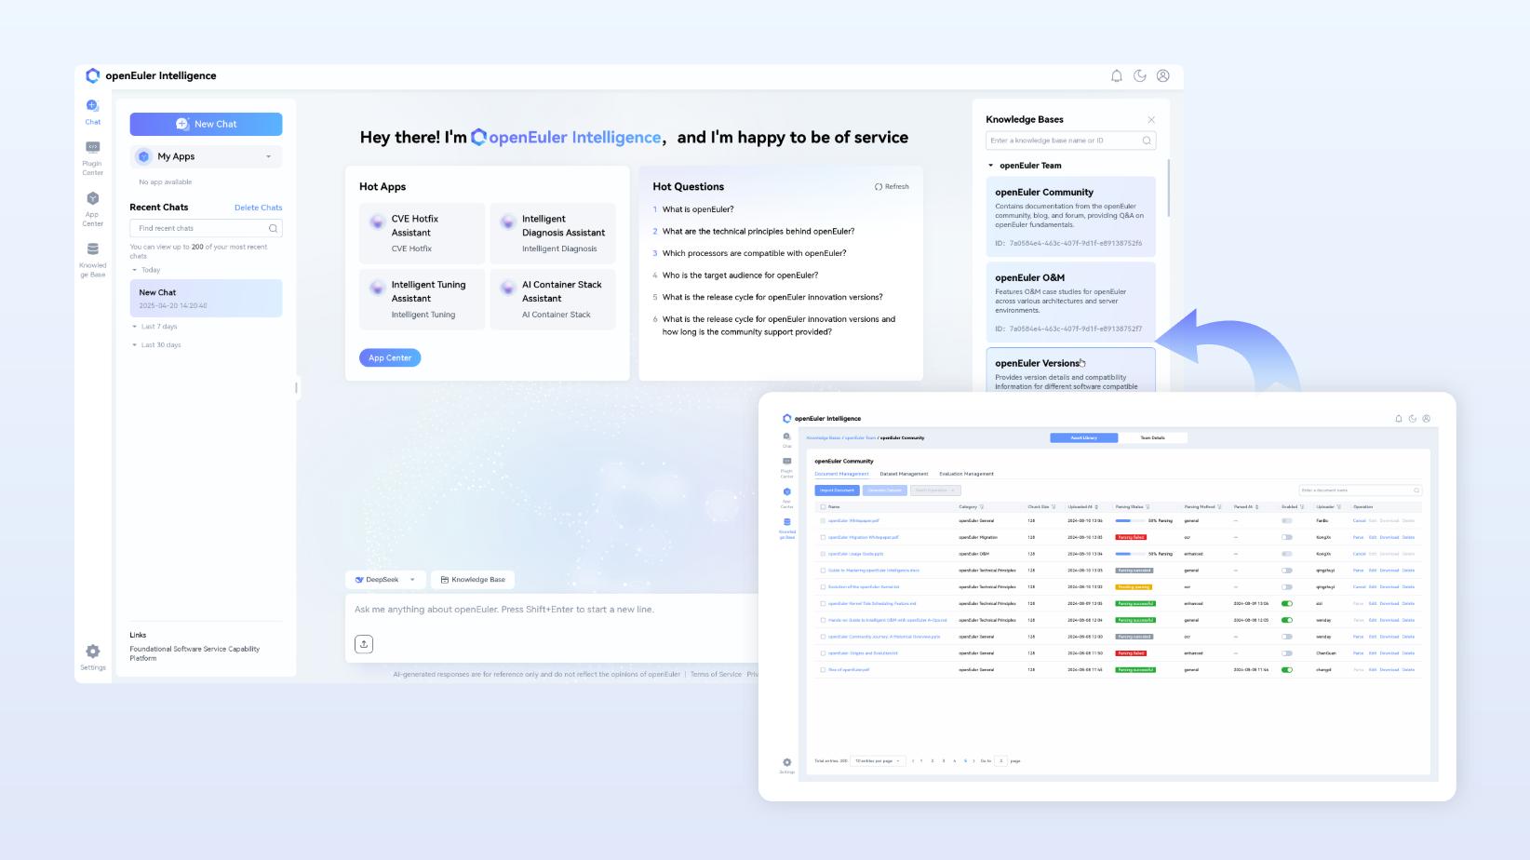Click the Category column filter icon
Image resolution: width=1530 pixels, height=860 pixels.
(x=982, y=507)
